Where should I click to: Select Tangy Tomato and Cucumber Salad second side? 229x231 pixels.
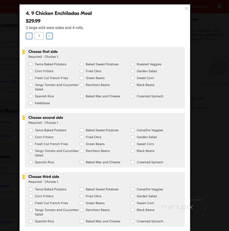(31, 151)
